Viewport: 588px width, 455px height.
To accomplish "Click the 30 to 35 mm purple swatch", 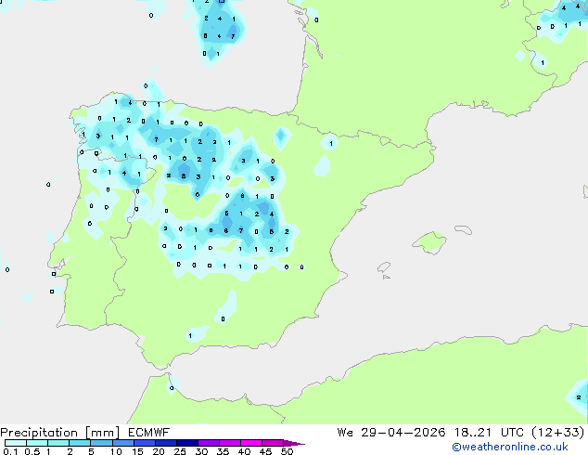I will [208, 443].
